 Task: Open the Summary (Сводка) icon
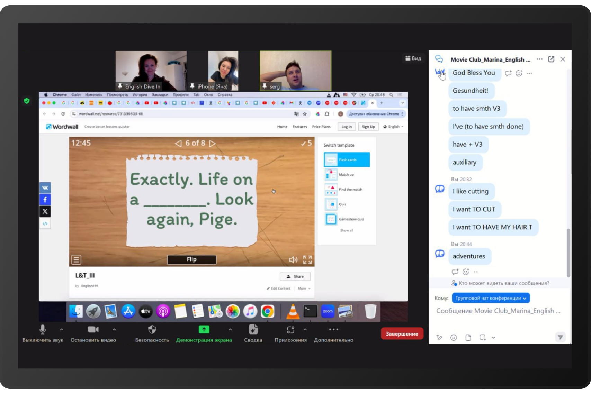(x=253, y=330)
